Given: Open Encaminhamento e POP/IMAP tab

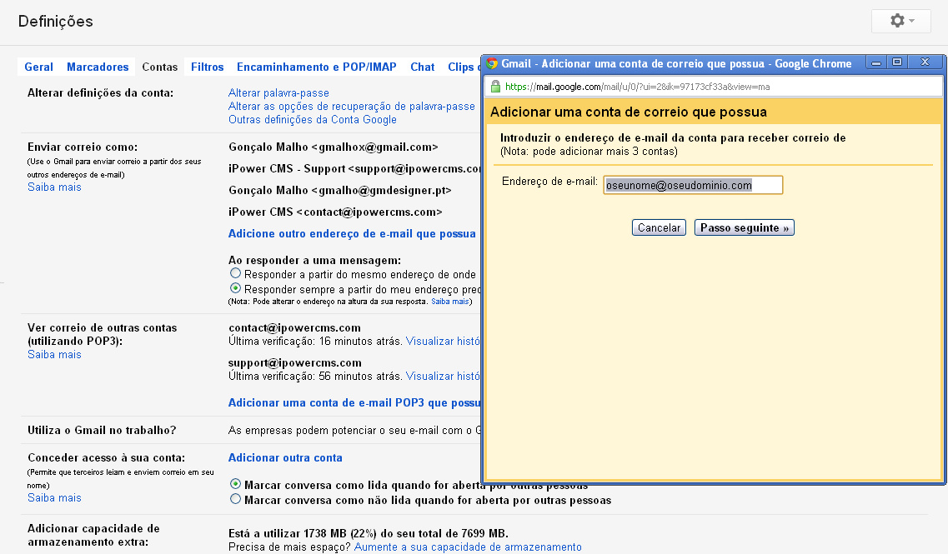Looking at the screenshot, I should (317, 67).
